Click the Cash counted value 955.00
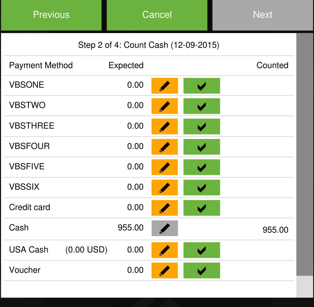314x307 pixels. pos(275,230)
